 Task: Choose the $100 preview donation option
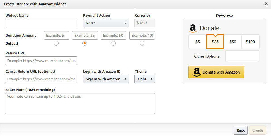tap(250, 42)
